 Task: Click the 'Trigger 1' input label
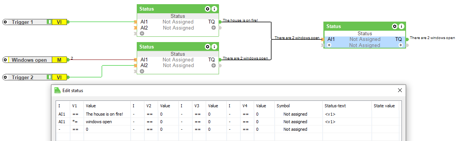point(22,22)
